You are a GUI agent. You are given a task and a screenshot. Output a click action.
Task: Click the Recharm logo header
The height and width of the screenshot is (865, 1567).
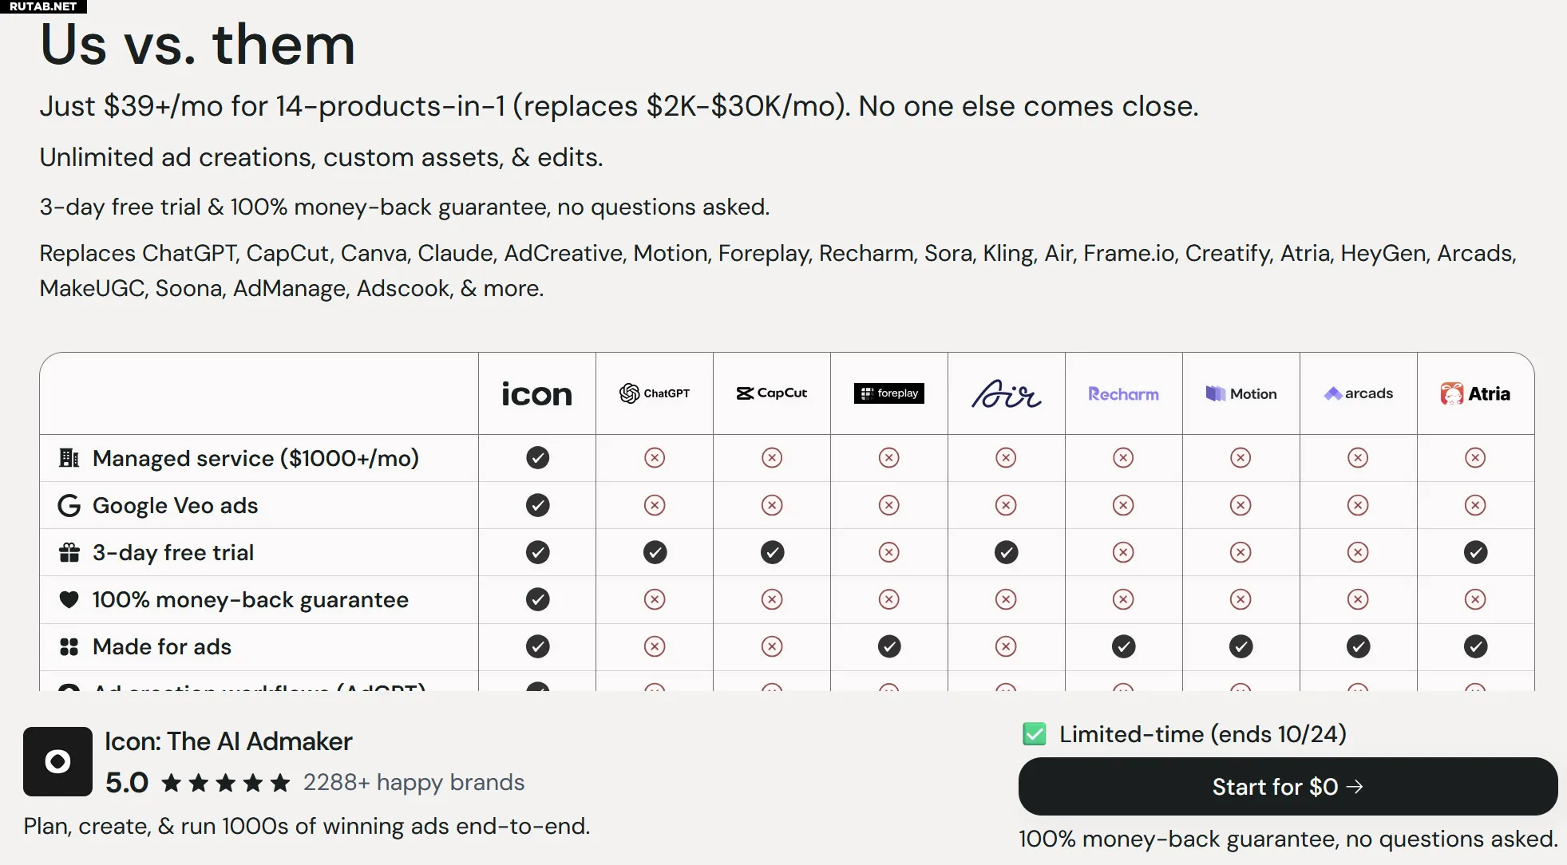pyautogui.click(x=1123, y=393)
